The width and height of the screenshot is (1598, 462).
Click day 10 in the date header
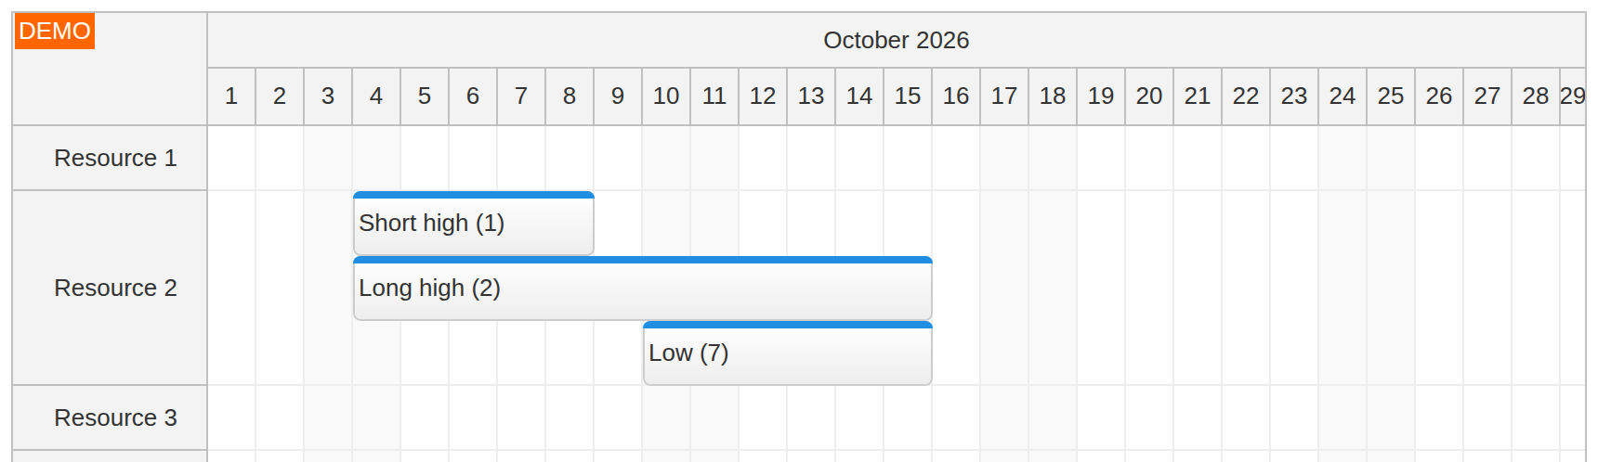(x=666, y=96)
